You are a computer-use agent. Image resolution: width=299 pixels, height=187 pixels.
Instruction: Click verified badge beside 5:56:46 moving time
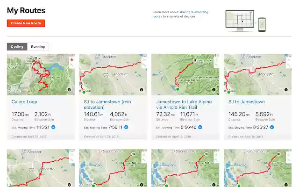click(199, 127)
